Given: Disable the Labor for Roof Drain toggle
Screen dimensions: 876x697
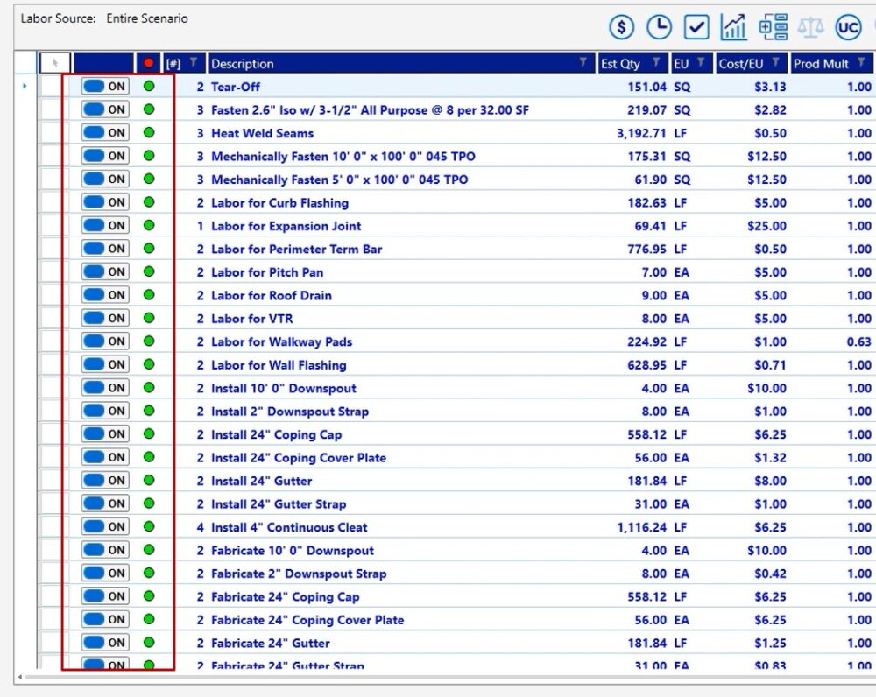Looking at the screenshot, I should pyautogui.click(x=105, y=295).
